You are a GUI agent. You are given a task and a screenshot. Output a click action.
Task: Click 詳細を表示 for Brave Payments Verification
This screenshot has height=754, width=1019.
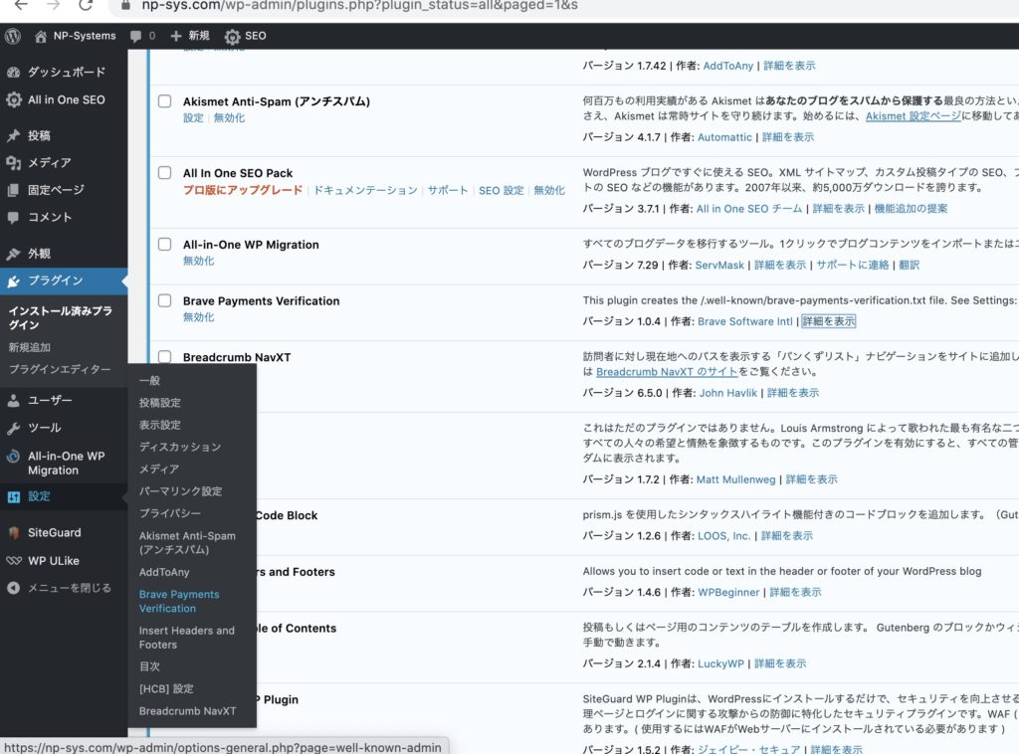[829, 321]
